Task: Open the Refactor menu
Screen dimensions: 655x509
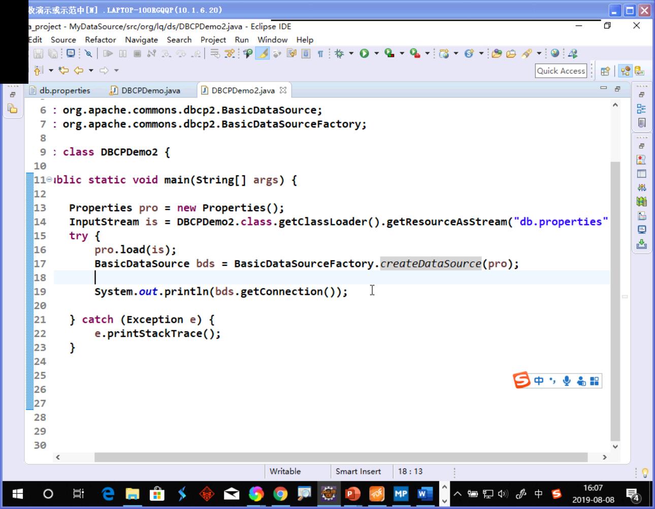Action: pos(101,40)
